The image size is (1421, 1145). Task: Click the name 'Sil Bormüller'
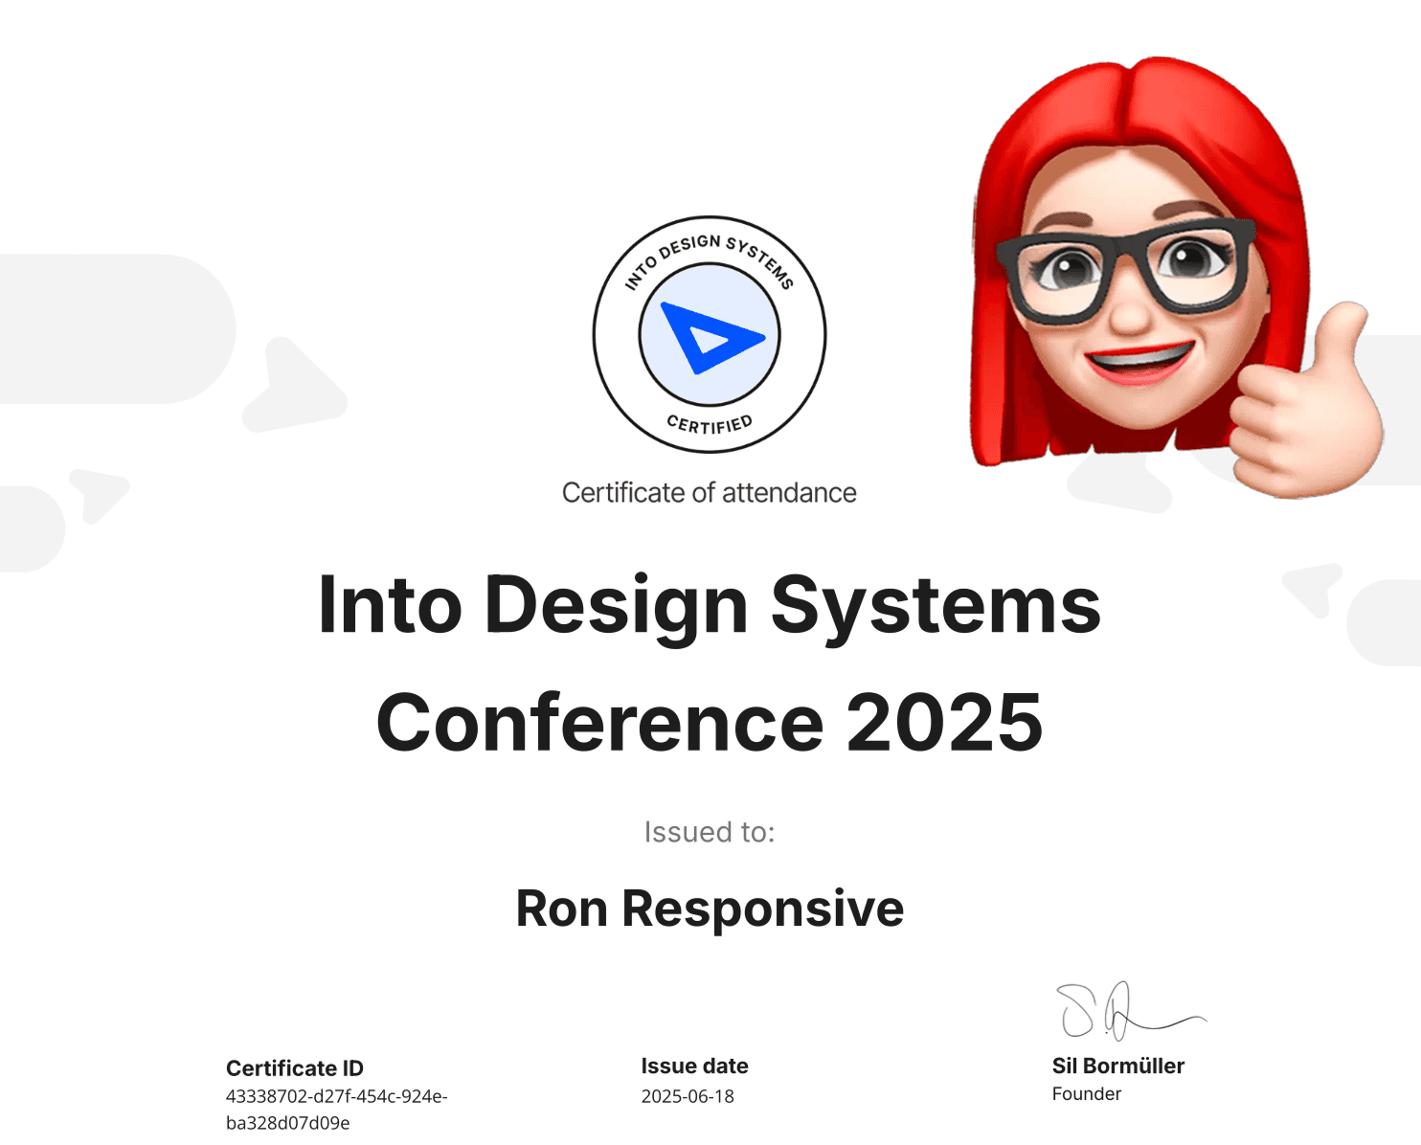[1118, 1066]
